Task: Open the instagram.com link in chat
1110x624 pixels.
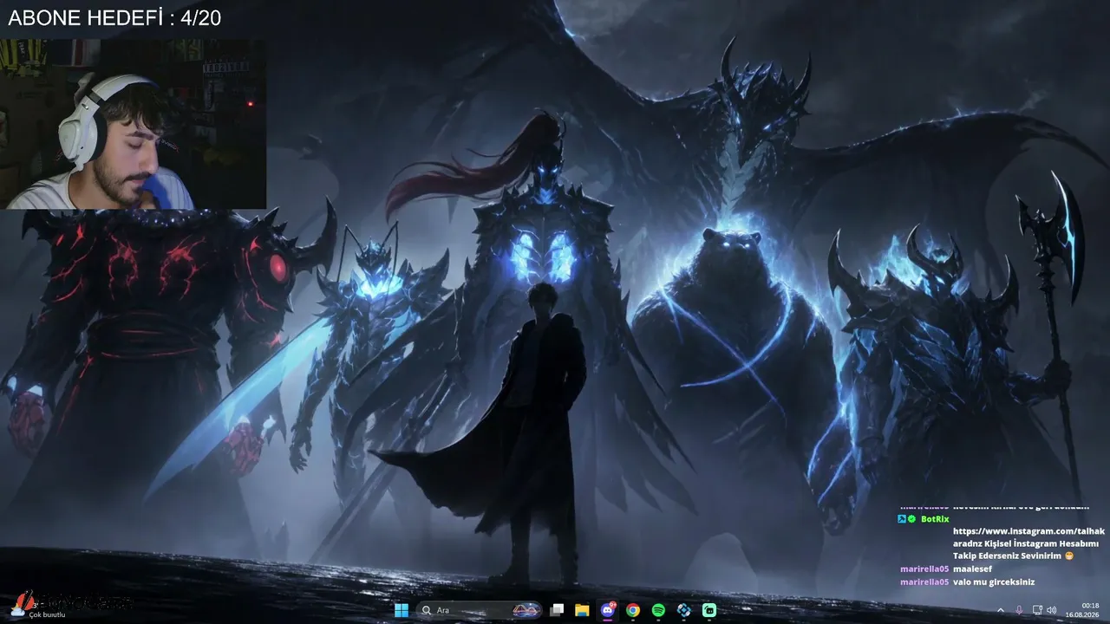Action: click(x=1028, y=530)
